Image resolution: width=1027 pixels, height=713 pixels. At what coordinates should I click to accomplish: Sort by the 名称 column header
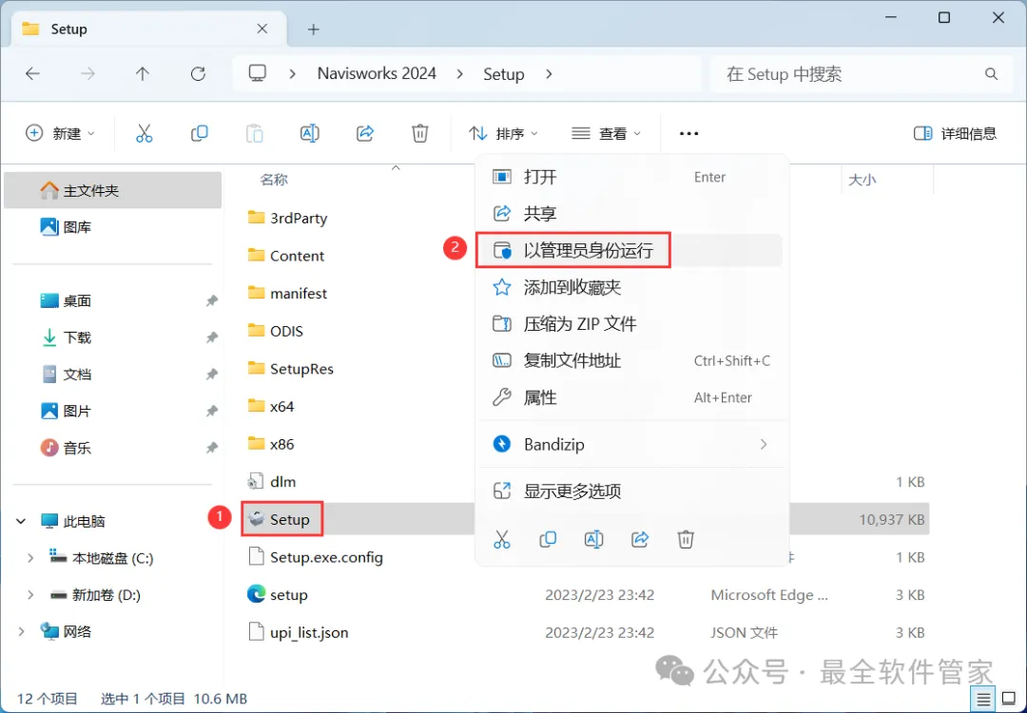pyautogui.click(x=274, y=180)
